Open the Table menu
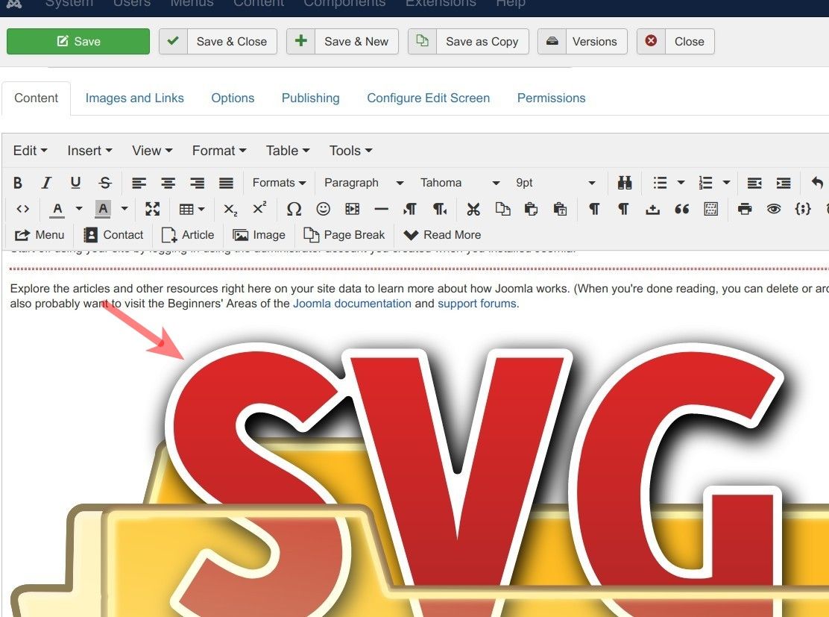Screen dimensions: 829x617 tap(288, 151)
